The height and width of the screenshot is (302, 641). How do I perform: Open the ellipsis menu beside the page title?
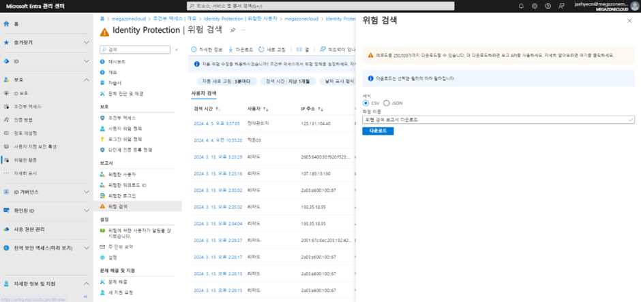point(243,30)
